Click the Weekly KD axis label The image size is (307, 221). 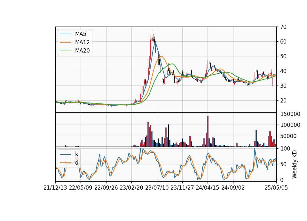pyautogui.click(x=295, y=164)
